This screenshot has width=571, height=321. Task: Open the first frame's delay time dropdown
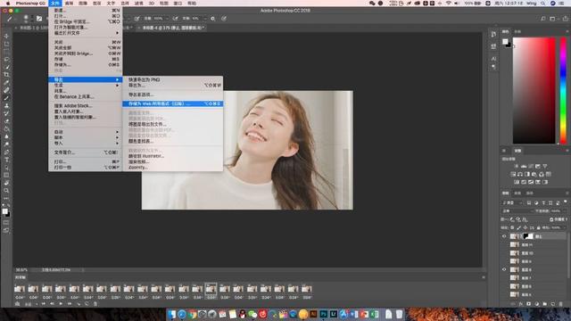click(x=20, y=298)
